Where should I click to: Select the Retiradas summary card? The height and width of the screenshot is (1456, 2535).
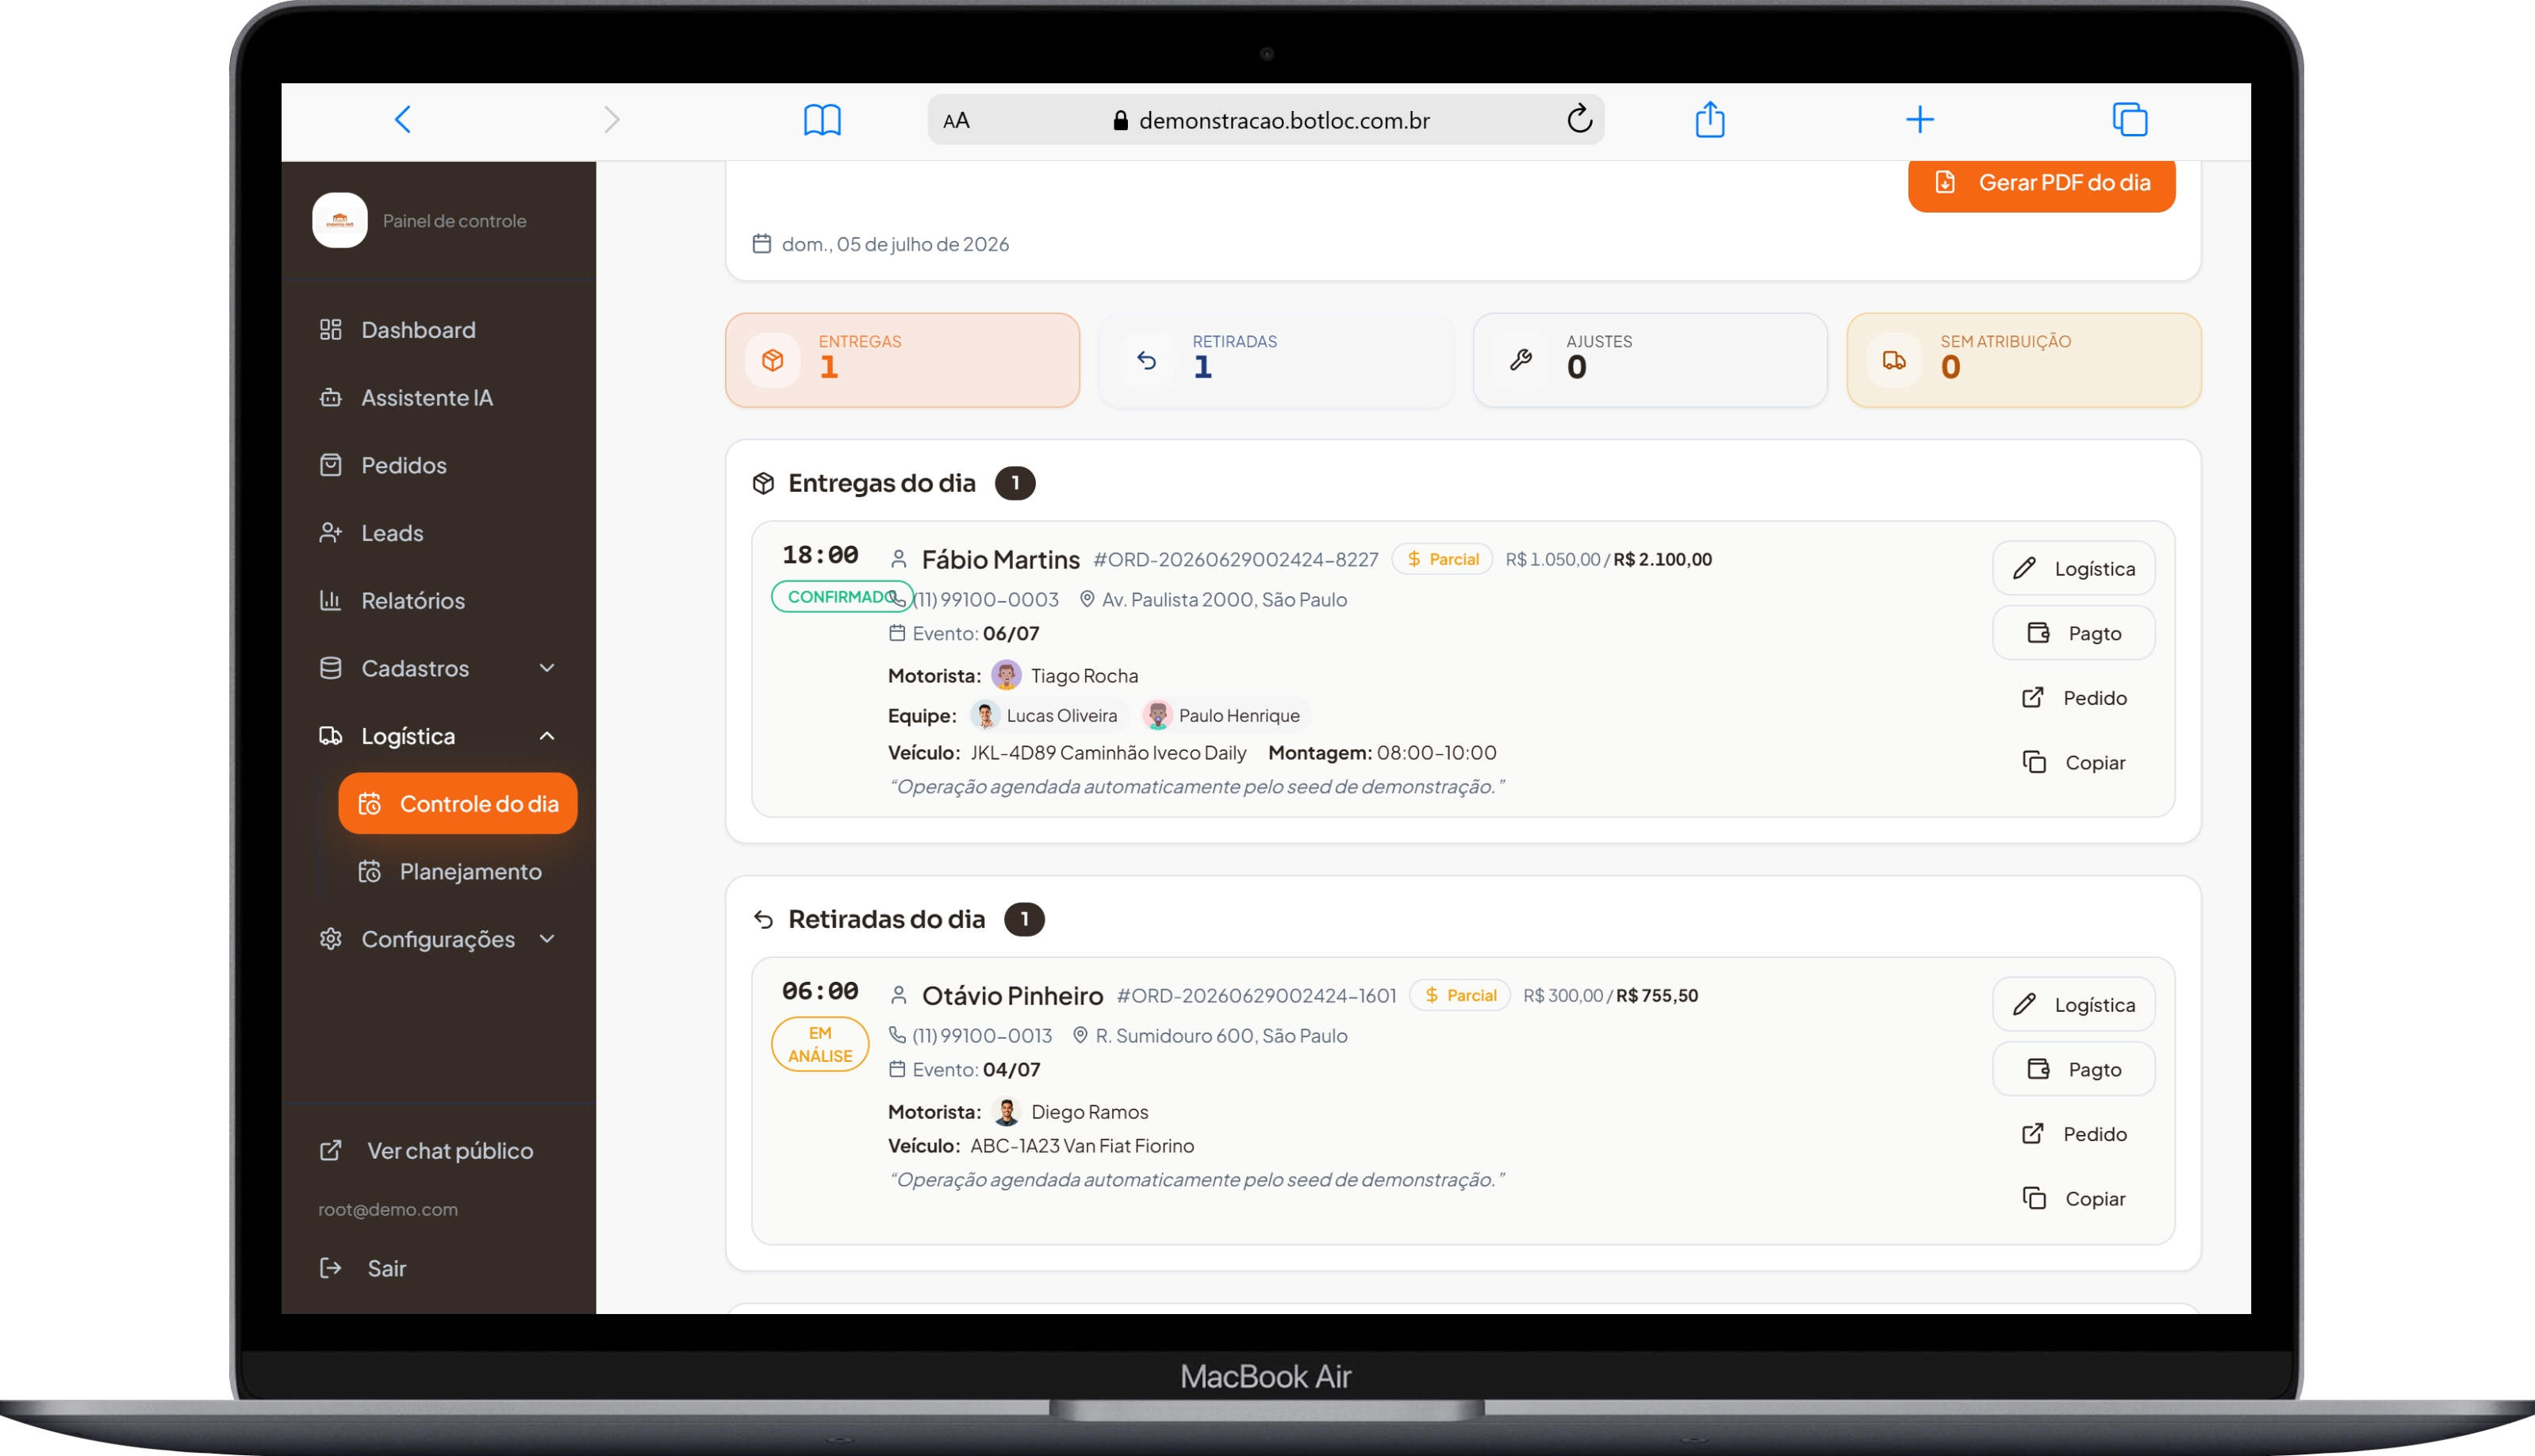coord(1276,360)
